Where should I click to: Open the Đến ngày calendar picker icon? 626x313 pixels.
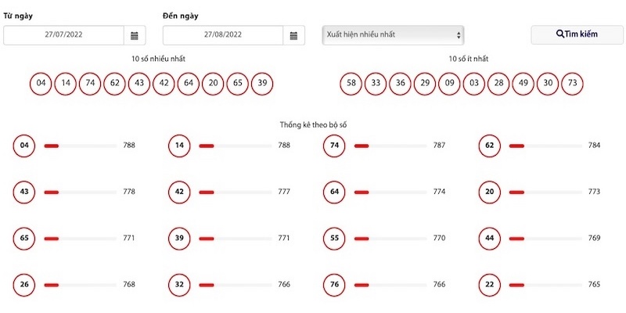pyautogui.click(x=294, y=35)
